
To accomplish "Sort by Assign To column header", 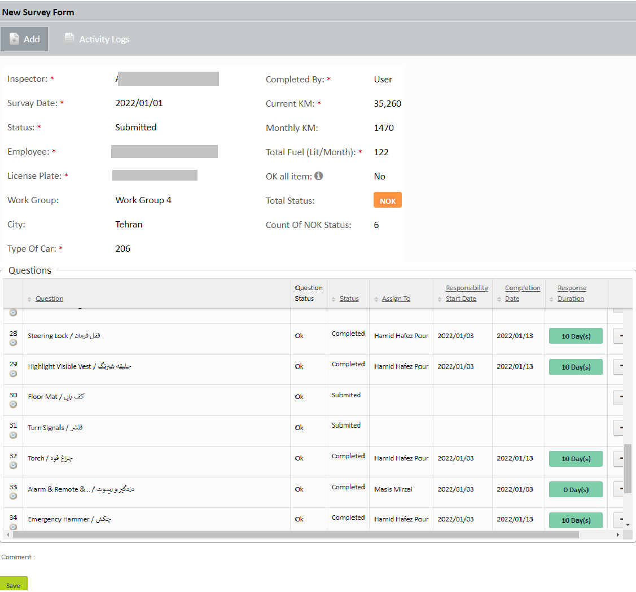I will [396, 299].
